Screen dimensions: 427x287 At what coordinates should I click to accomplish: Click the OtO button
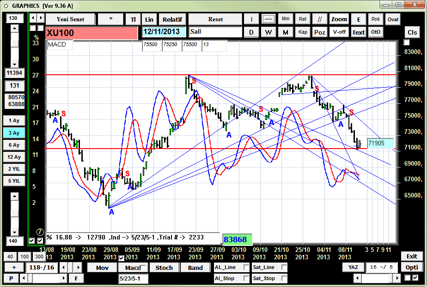(376, 32)
